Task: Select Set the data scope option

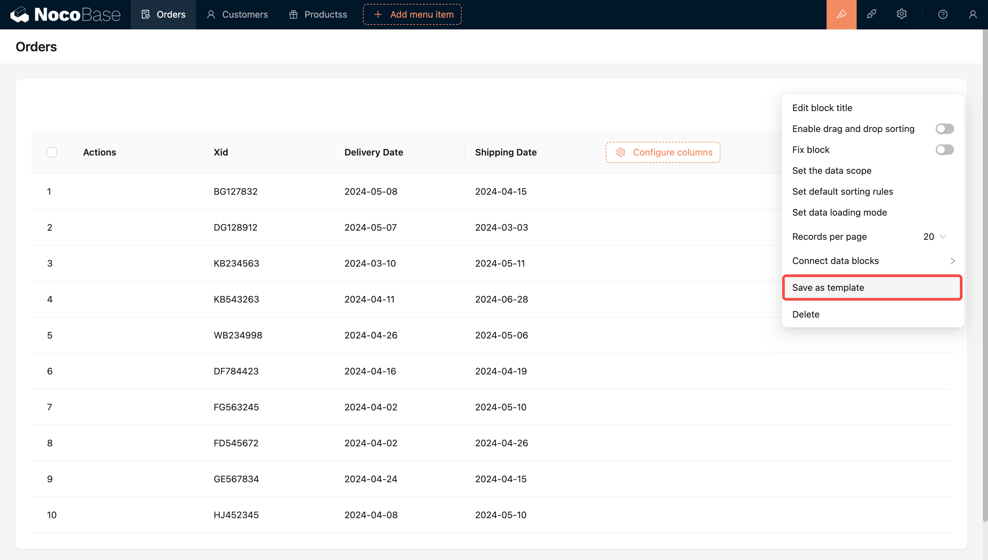Action: point(832,170)
